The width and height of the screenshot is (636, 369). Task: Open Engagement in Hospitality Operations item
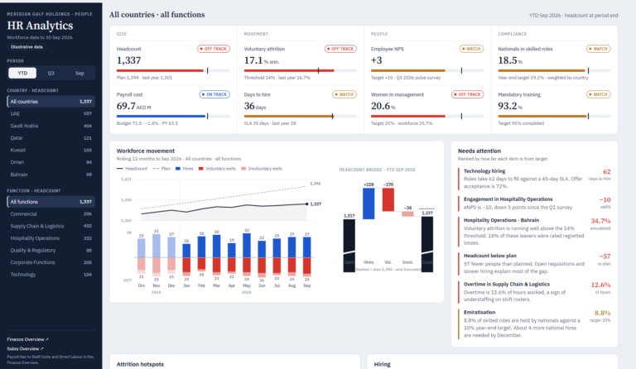tap(534, 204)
